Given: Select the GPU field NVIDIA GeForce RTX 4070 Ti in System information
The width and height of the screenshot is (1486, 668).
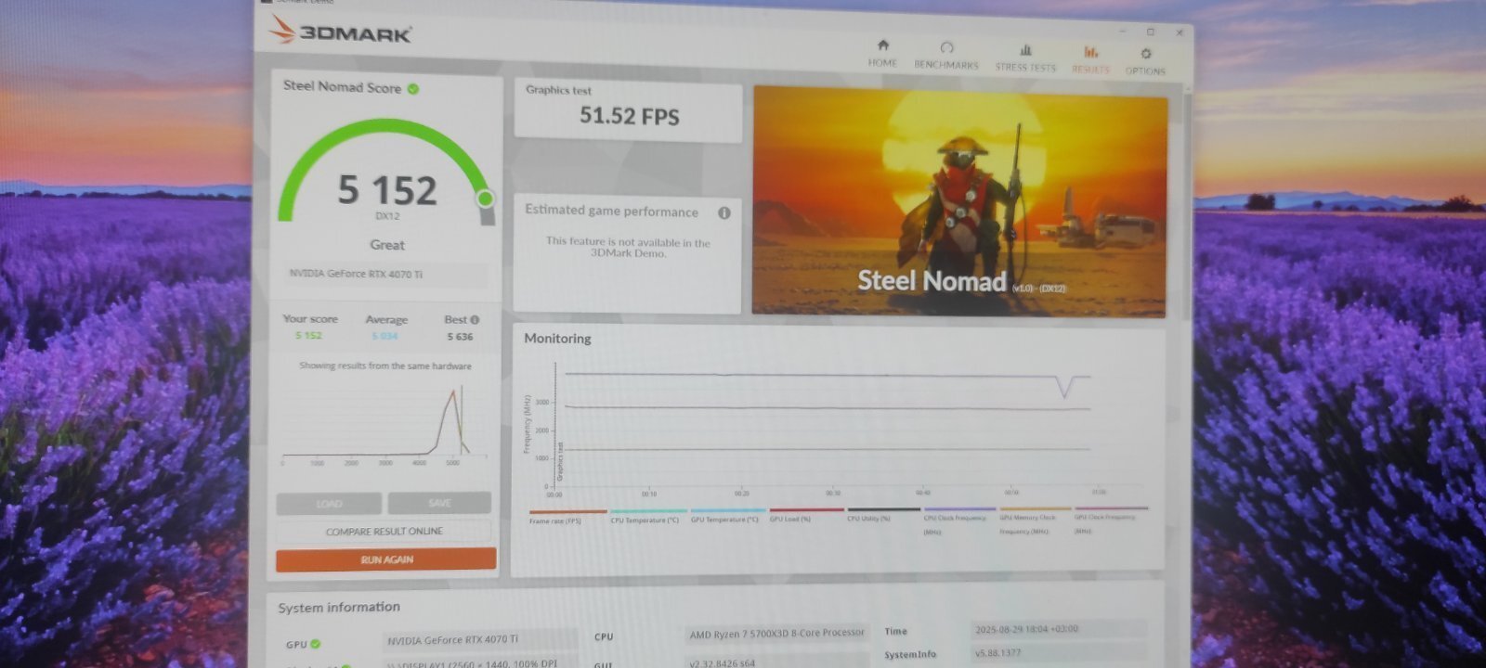Looking at the screenshot, I should [x=480, y=639].
